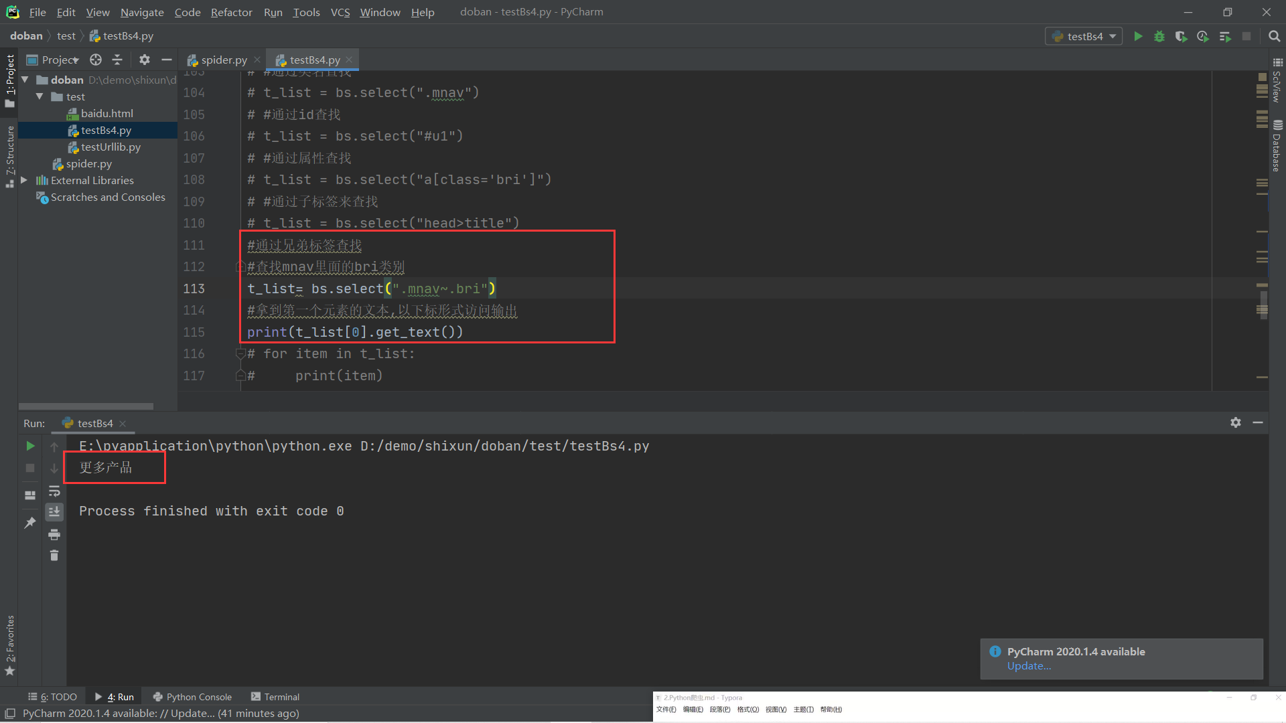
Task: Collapse the test folder in project tree
Action: point(40,96)
